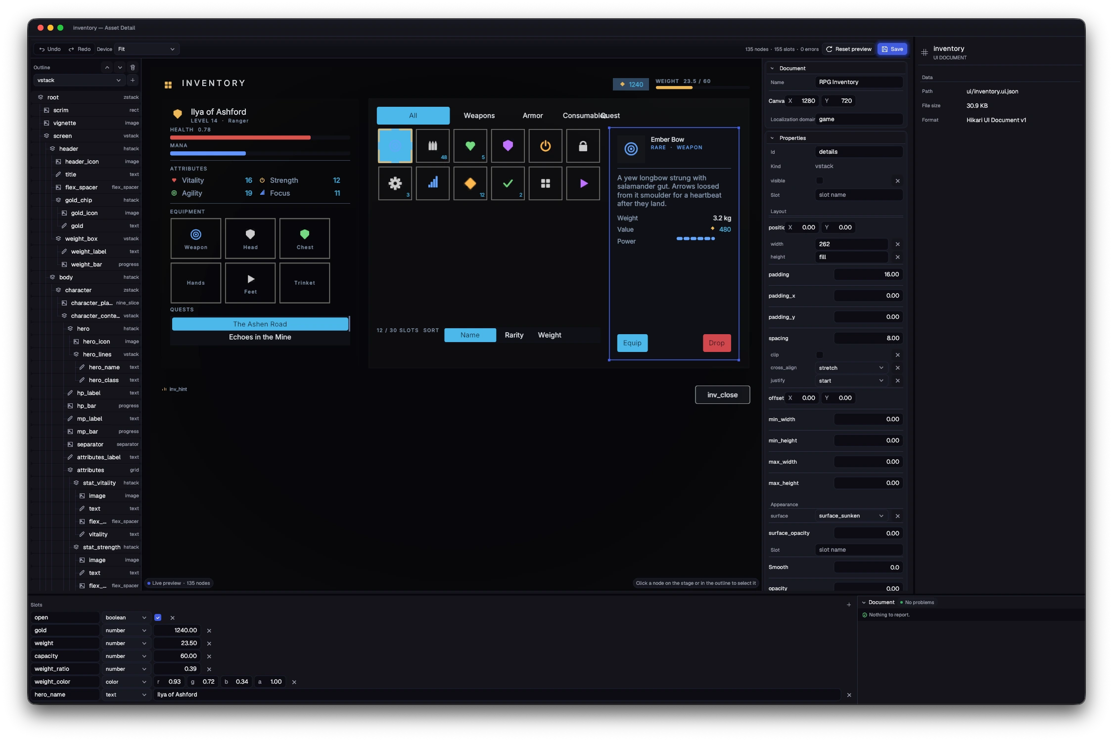Click the document Name input field
Screen dimensions: 1113x741
(859, 82)
